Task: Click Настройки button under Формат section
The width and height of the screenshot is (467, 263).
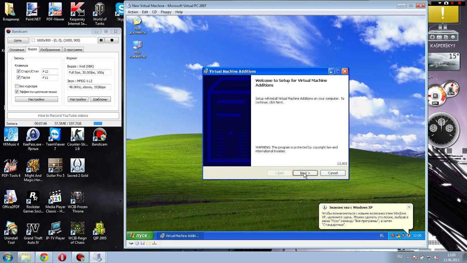Action: point(78,99)
